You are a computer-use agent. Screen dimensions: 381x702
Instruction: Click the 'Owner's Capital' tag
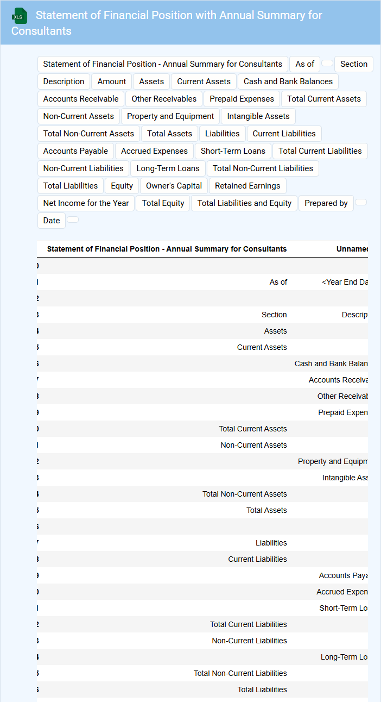click(174, 186)
